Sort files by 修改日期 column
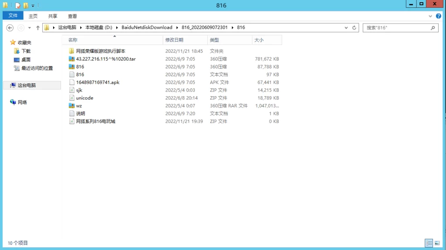 pyautogui.click(x=174, y=40)
